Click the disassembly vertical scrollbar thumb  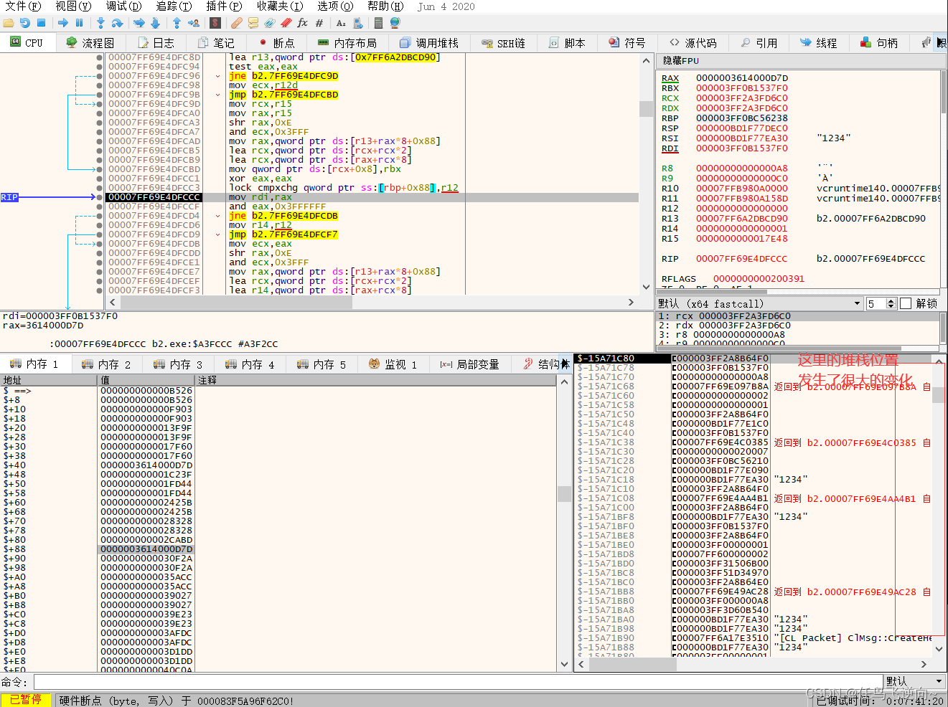[646, 108]
